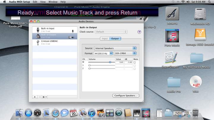Open iChat video bubble in dock
Screen dimensions: 214x120
point(64,113)
